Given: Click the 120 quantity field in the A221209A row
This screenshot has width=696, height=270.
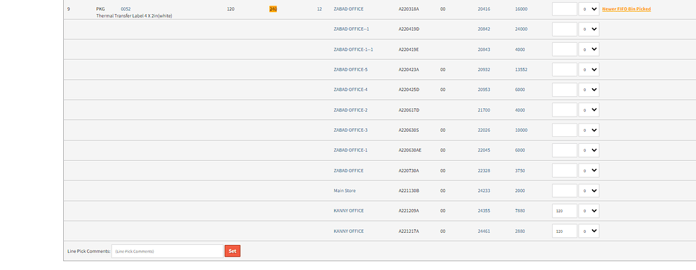Looking at the screenshot, I should pyautogui.click(x=565, y=211).
